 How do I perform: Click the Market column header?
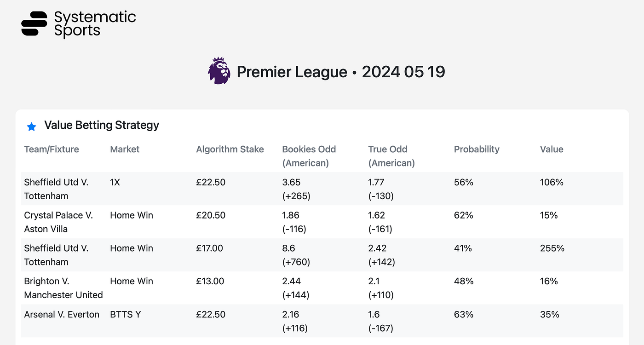125,149
